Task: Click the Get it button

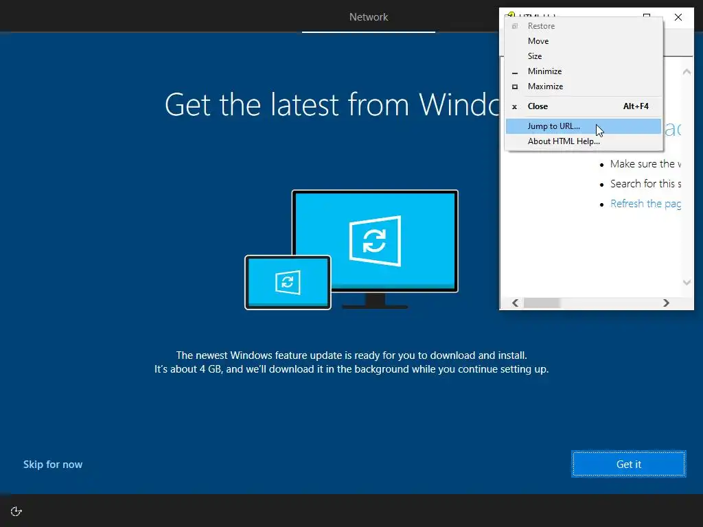Action: tap(629, 465)
